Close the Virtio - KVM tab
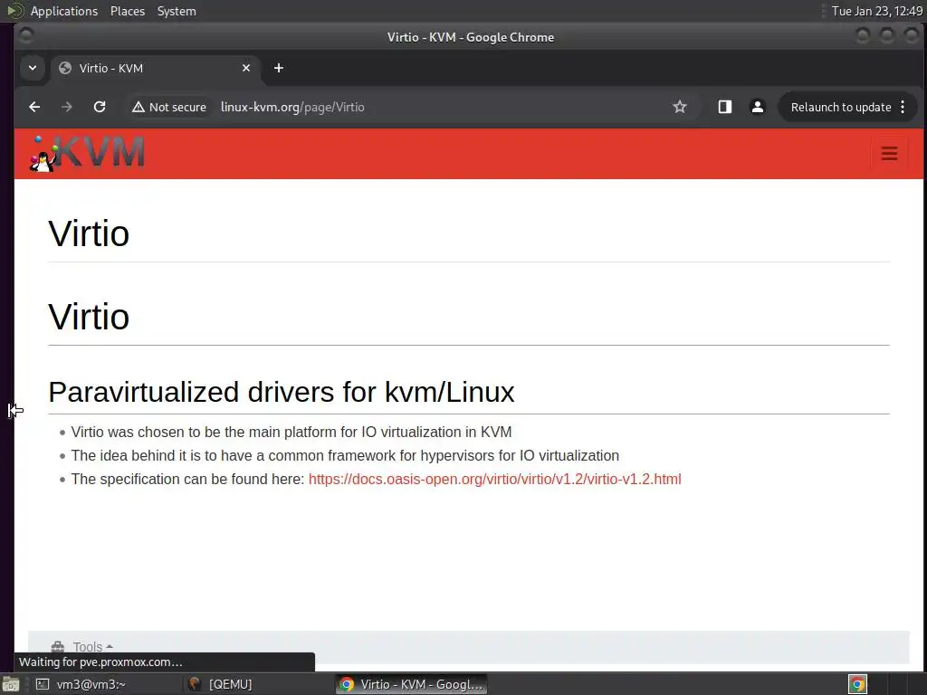The image size is (927, 695). pos(246,68)
